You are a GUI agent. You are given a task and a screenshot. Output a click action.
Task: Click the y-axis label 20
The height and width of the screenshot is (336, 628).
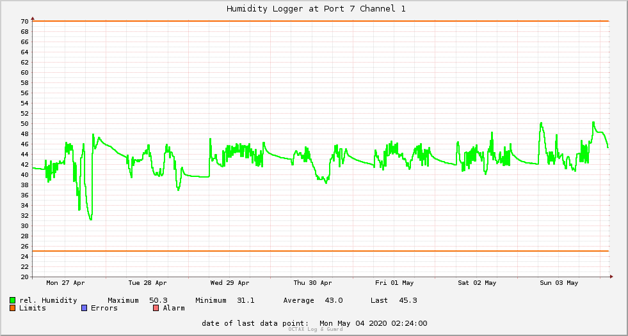tap(25, 277)
